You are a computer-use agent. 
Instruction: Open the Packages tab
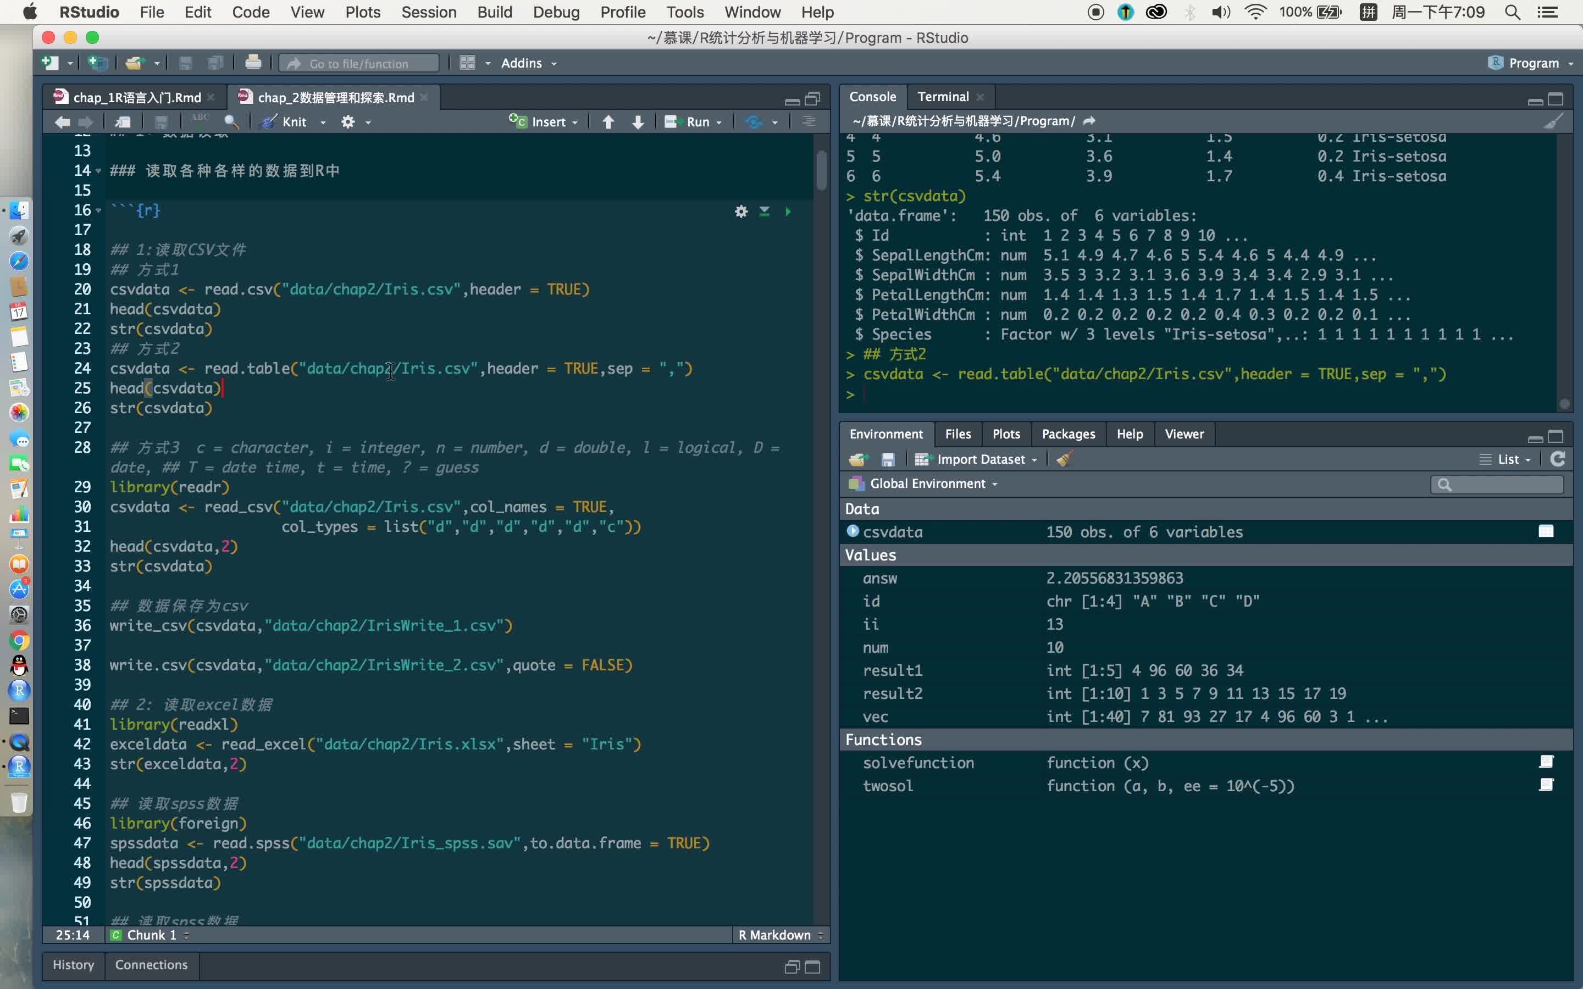1068,434
